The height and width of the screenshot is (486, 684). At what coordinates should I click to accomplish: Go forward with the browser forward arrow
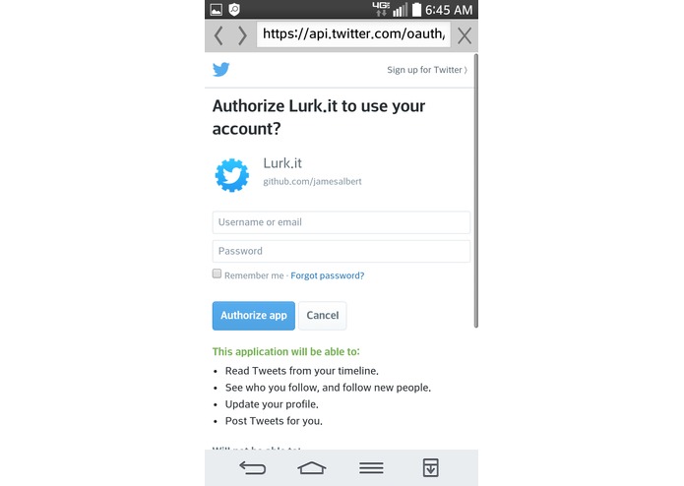(x=242, y=35)
